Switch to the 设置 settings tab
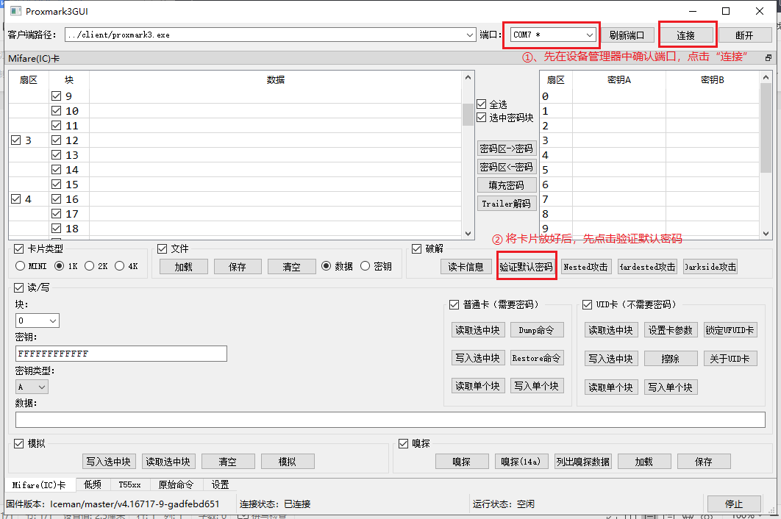781x519 pixels. [219, 484]
